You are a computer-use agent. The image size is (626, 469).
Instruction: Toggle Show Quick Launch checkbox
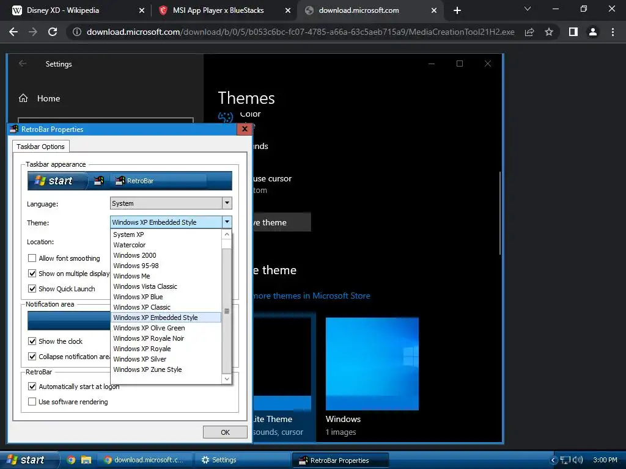(x=32, y=289)
